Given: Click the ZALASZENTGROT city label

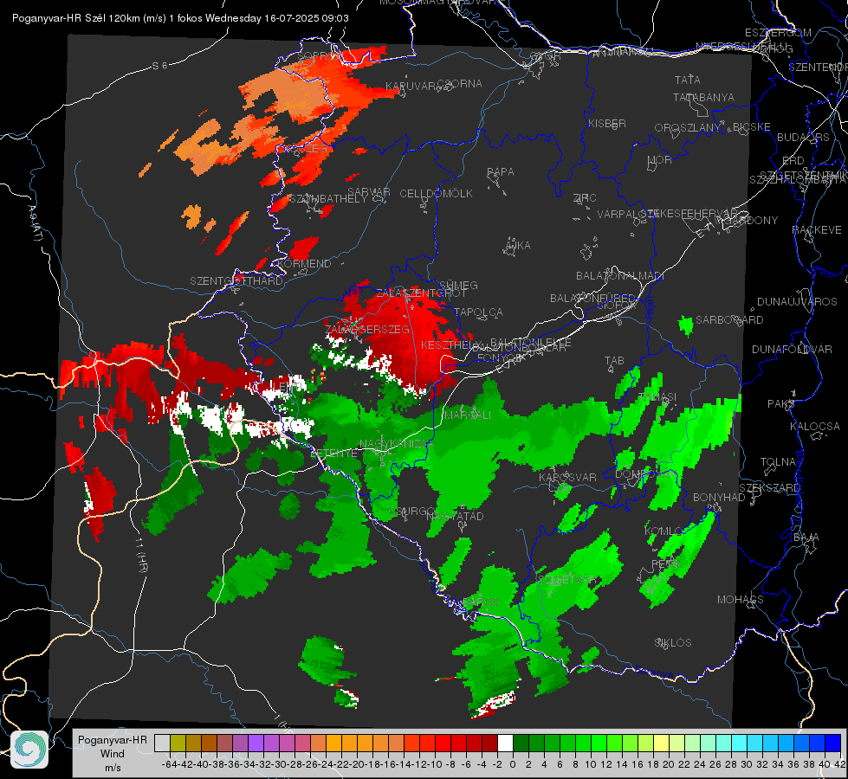Looking at the screenshot, I should (421, 293).
